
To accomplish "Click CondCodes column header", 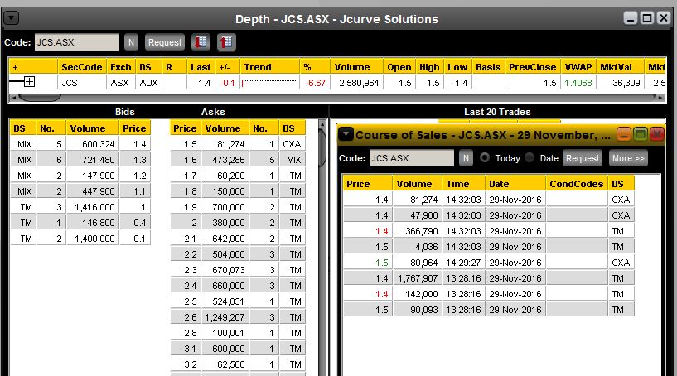I will point(577,184).
